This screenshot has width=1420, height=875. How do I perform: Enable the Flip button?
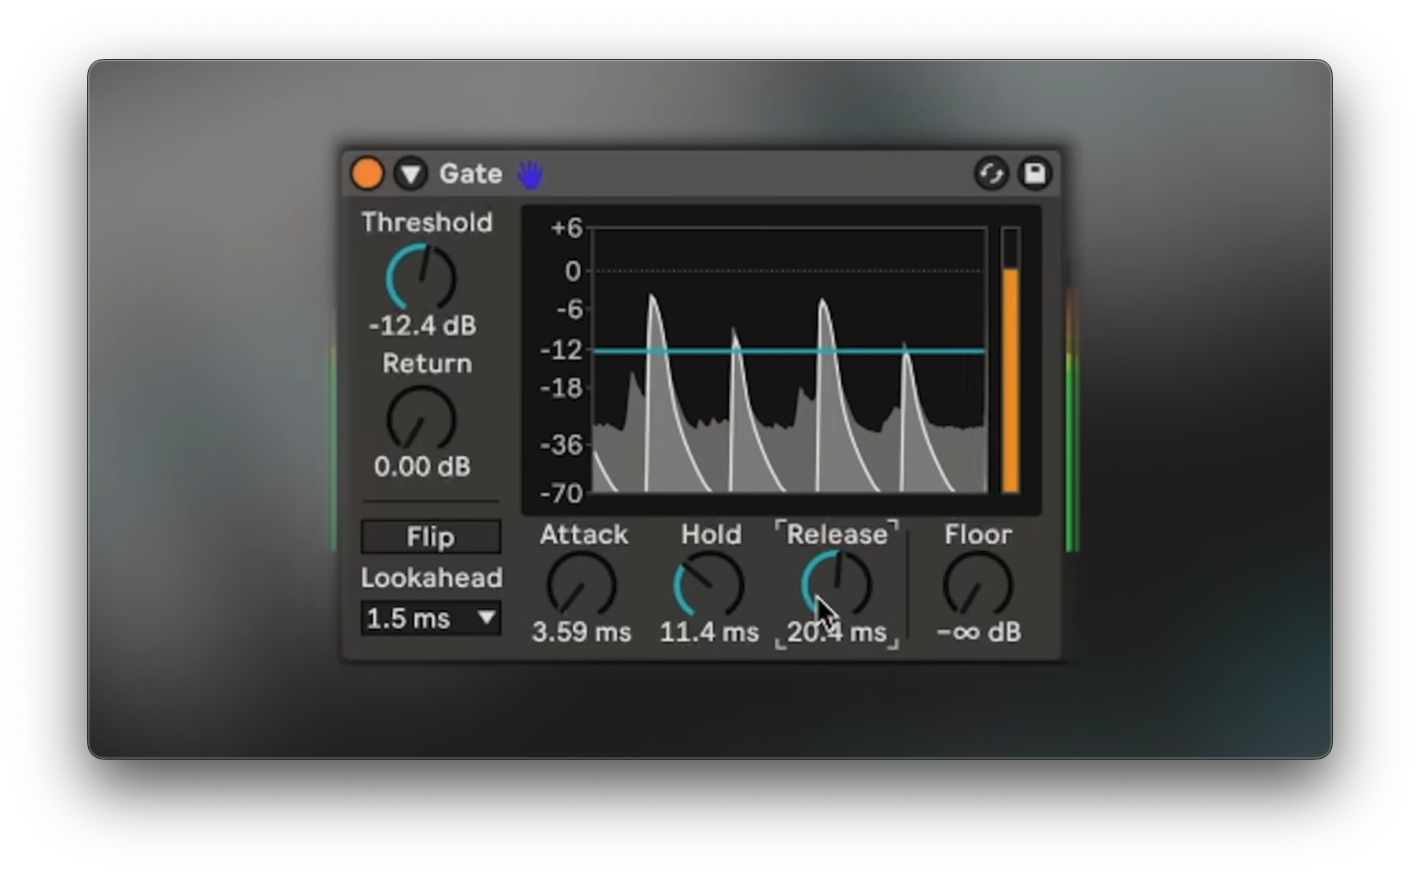[x=431, y=537]
